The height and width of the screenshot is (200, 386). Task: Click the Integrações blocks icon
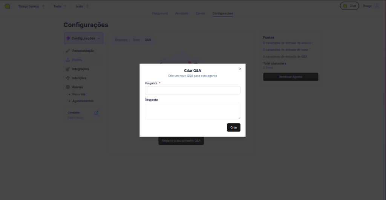(68, 69)
